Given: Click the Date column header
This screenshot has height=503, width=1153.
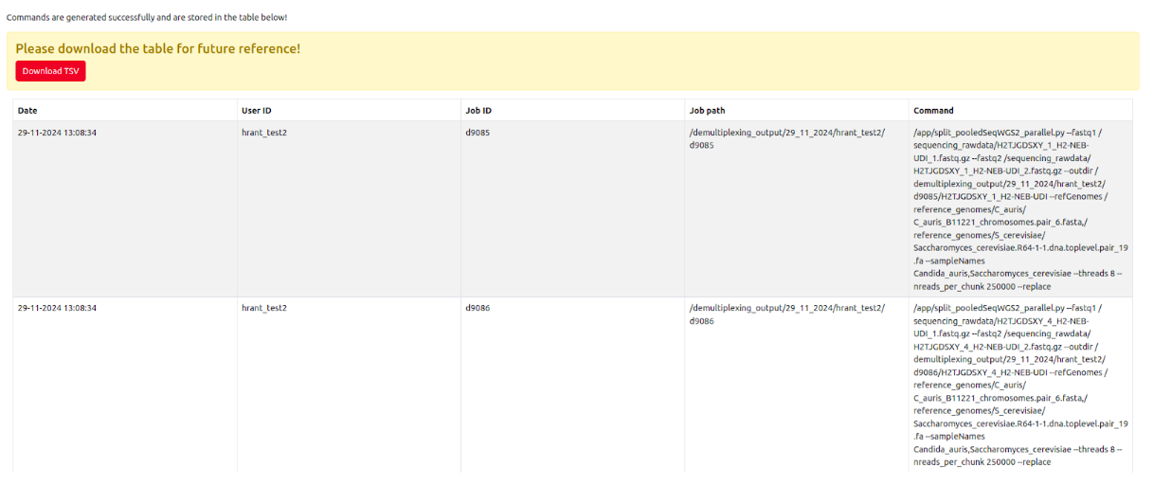Looking at the screenshot, I should click(27, 111).
